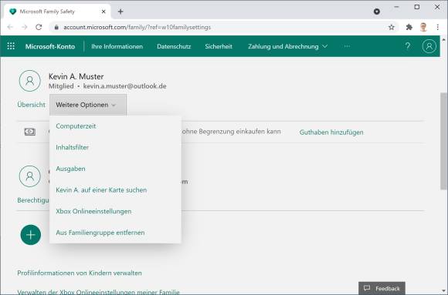Click Guthaben hinzufügen link
The width and height of the screenshot is (448, 295).
(331, 132)
